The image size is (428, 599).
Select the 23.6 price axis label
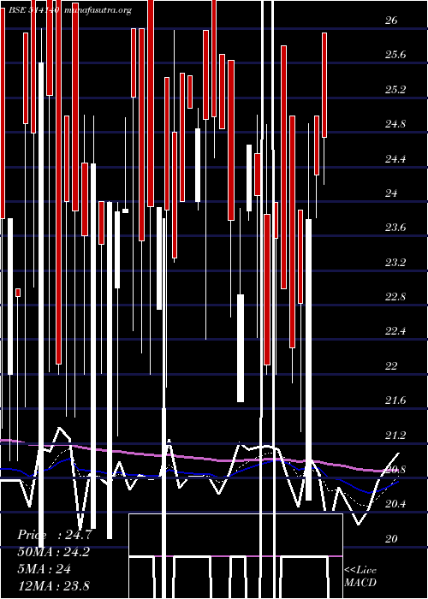[395, 228]
